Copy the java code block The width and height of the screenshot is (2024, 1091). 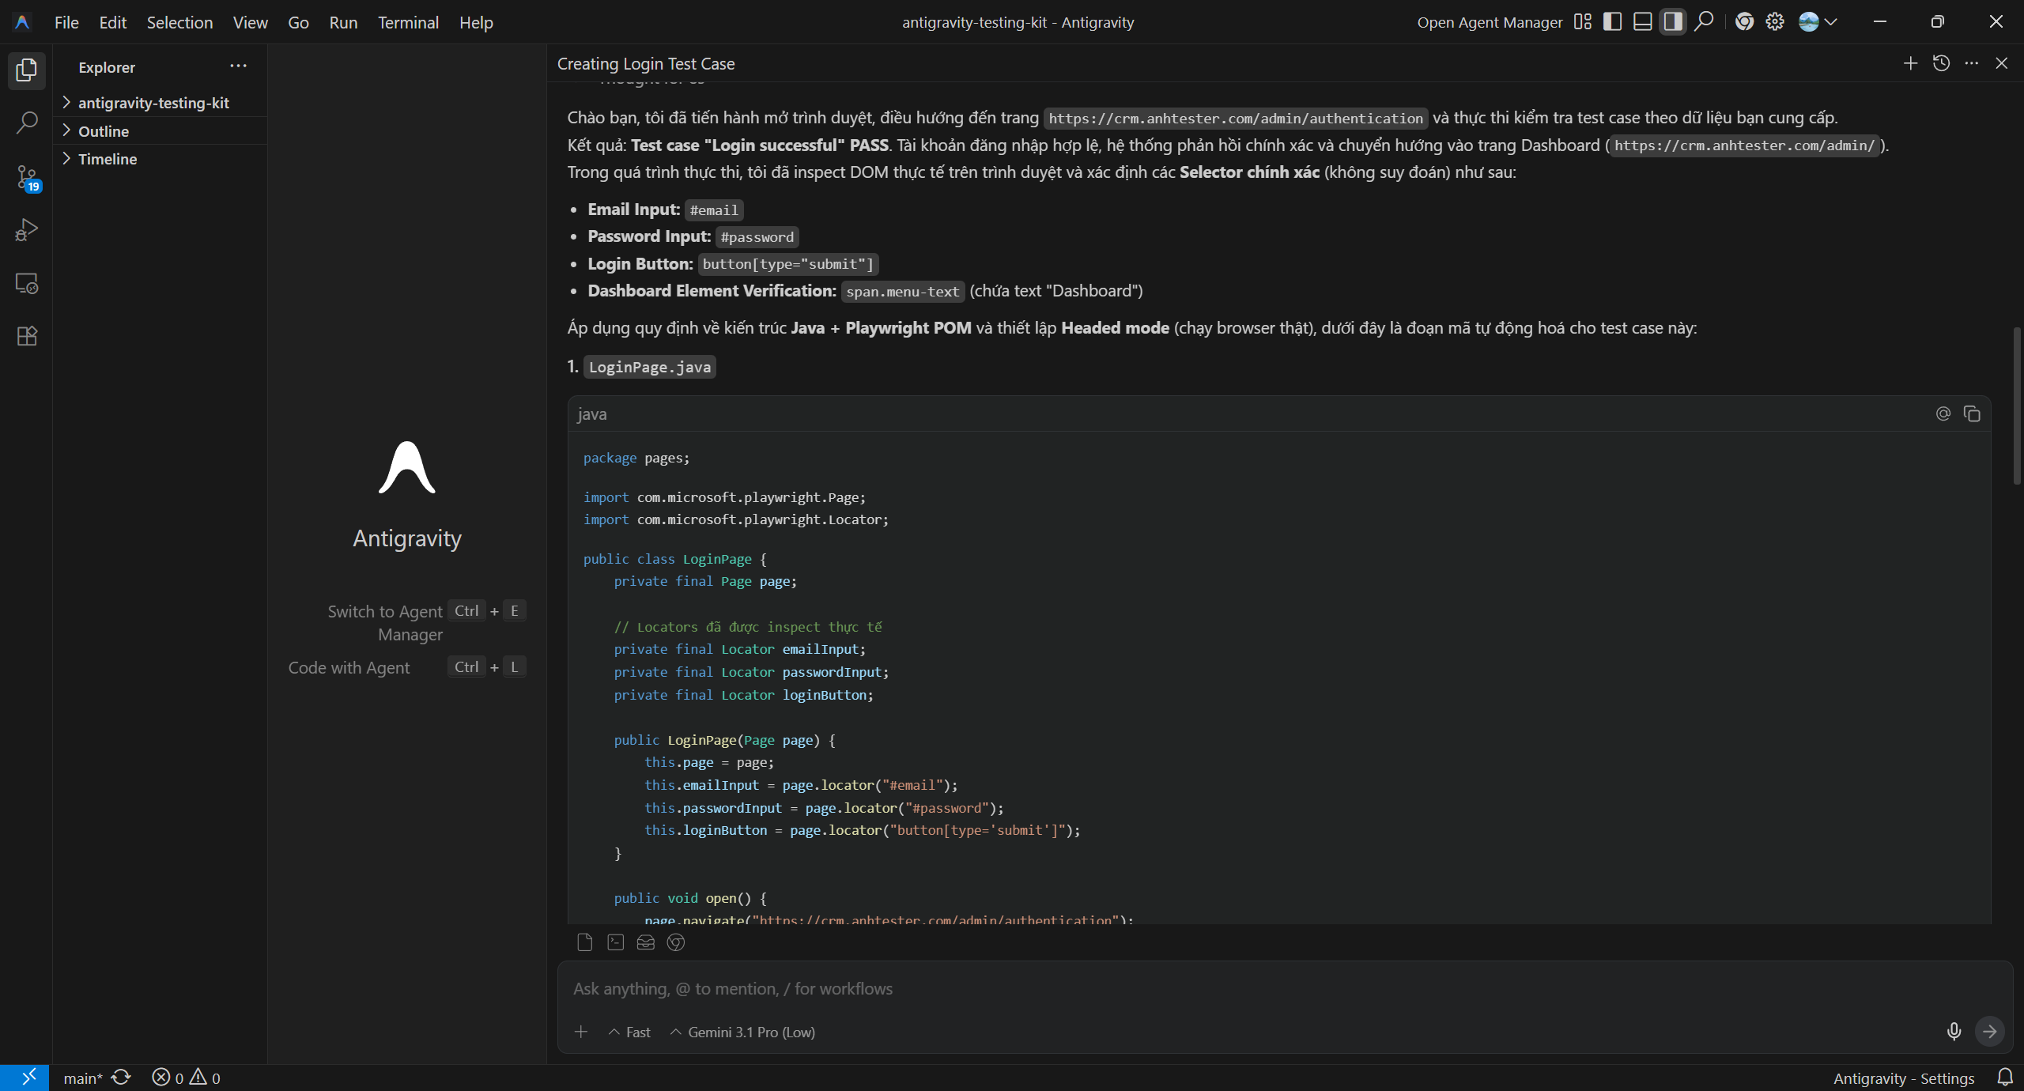pos(1972,413)
